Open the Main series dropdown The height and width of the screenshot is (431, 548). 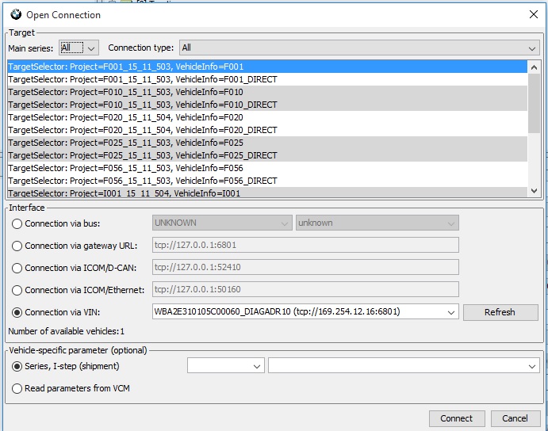pyautogui.click(x=79, y=48)
